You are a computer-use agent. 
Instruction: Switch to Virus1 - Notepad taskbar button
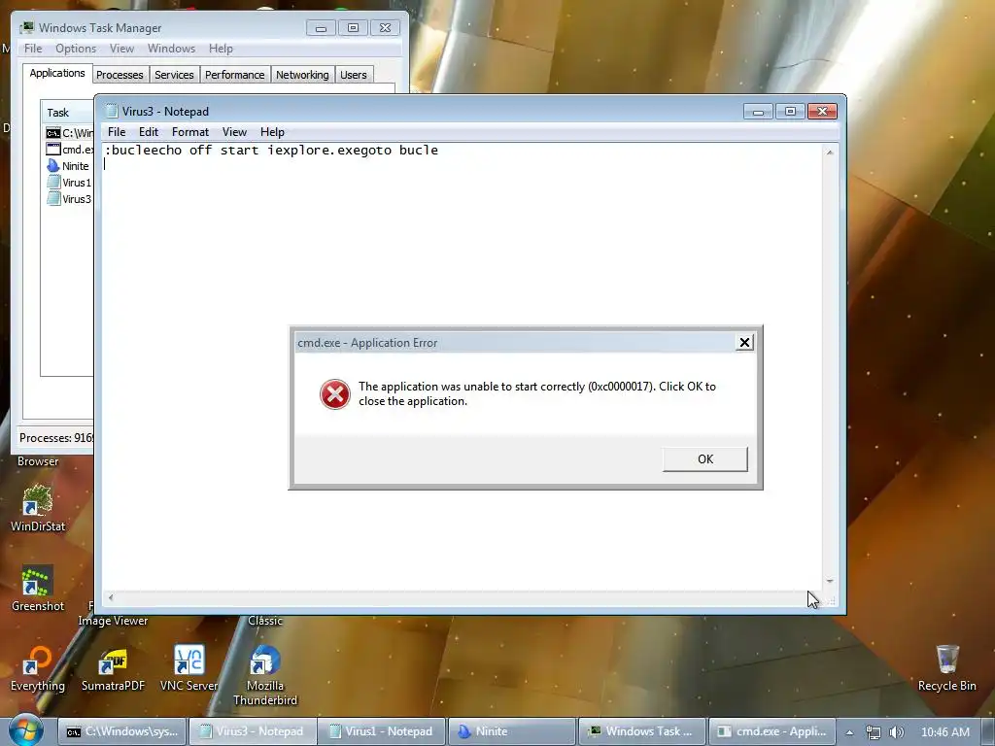coord(381,731)
